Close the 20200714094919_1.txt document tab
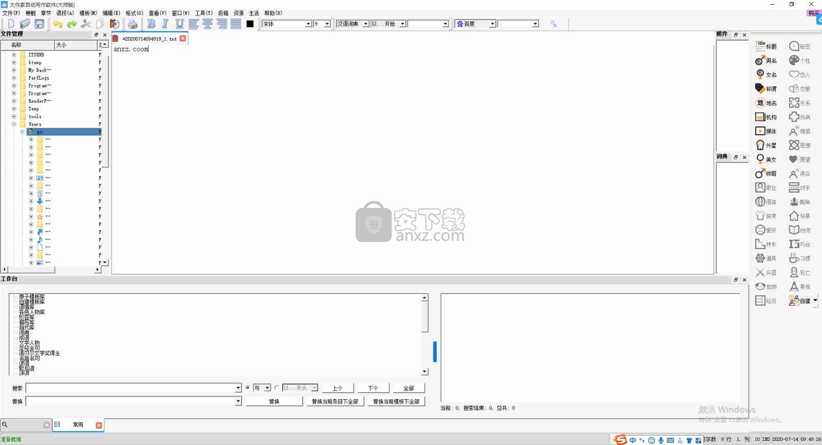This screenshot has width=822, height=445. 183,39
